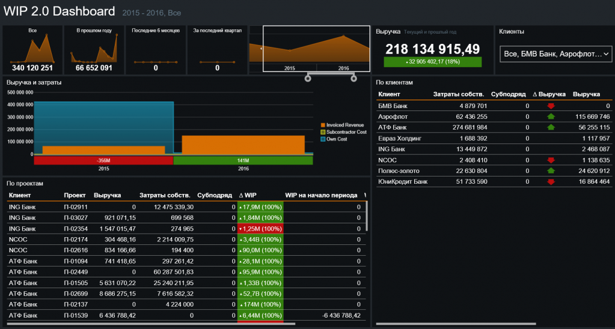Screen dimensions: 615x329
Task: Click the green up arrow for Полюс-золото
Action: coord(551,171)
